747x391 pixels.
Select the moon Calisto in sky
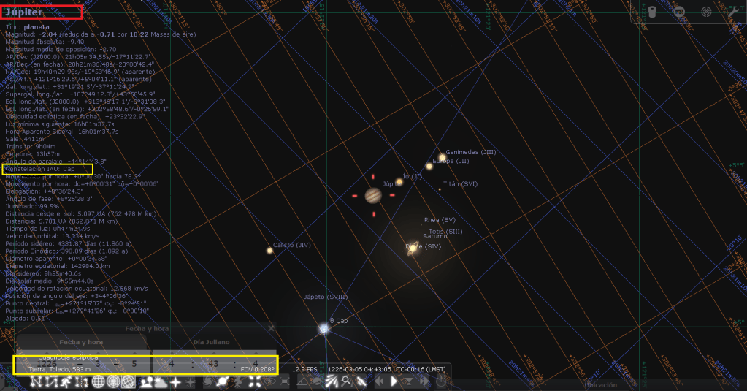269,251
